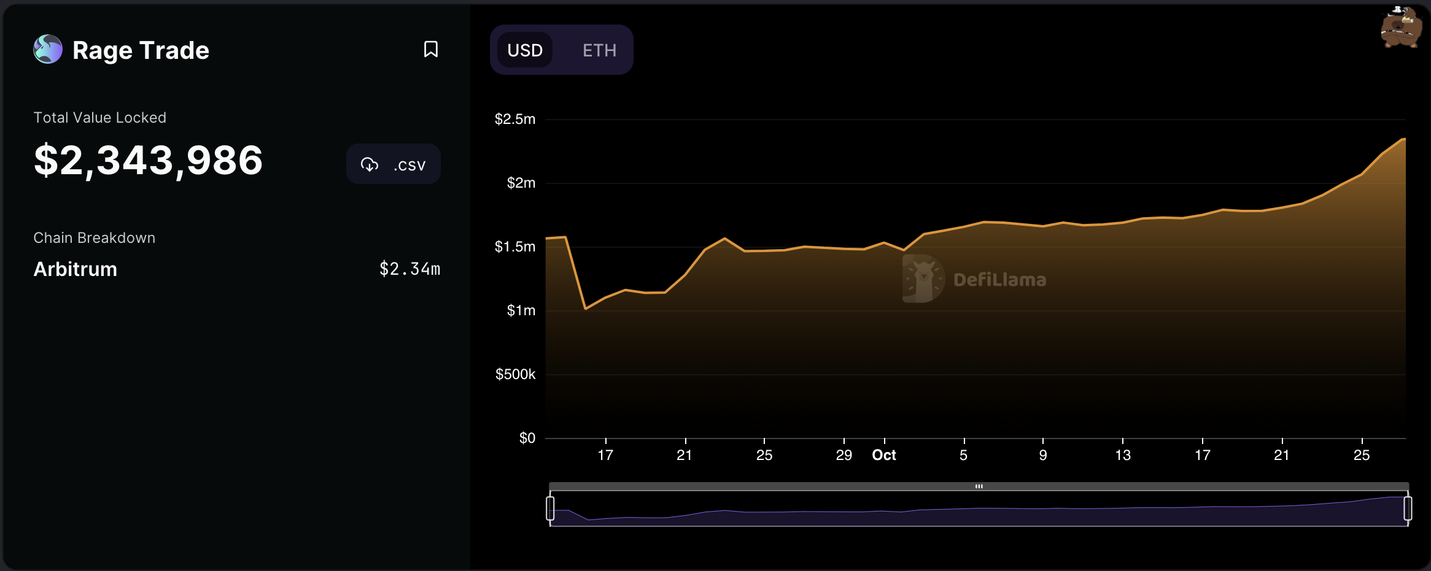
Task: Click the 29 x-axis date label
Action: pyautogui.click(x=844, y=455)
